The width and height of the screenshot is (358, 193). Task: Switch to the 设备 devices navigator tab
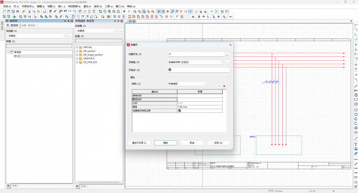pyautogui.click(x=28, y=25)
